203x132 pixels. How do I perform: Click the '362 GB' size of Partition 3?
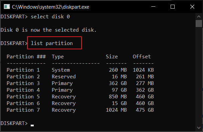coord(118,83)
